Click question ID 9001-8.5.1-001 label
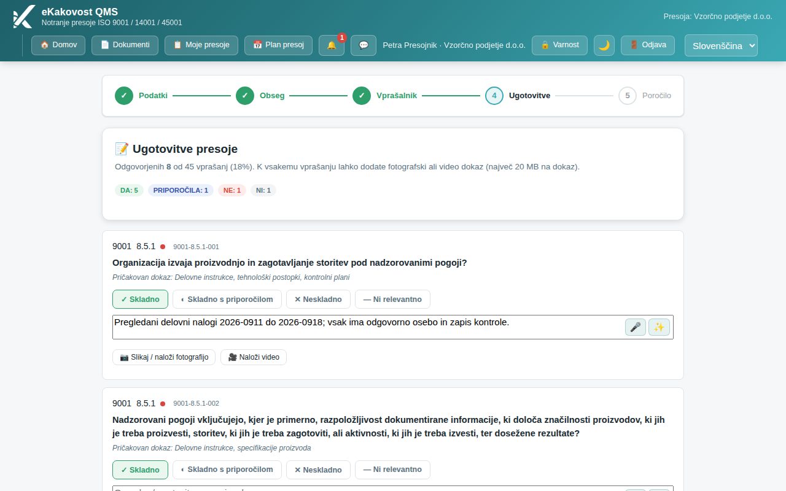This screenshot has height=491, width=786. click(x=196, y=247)
